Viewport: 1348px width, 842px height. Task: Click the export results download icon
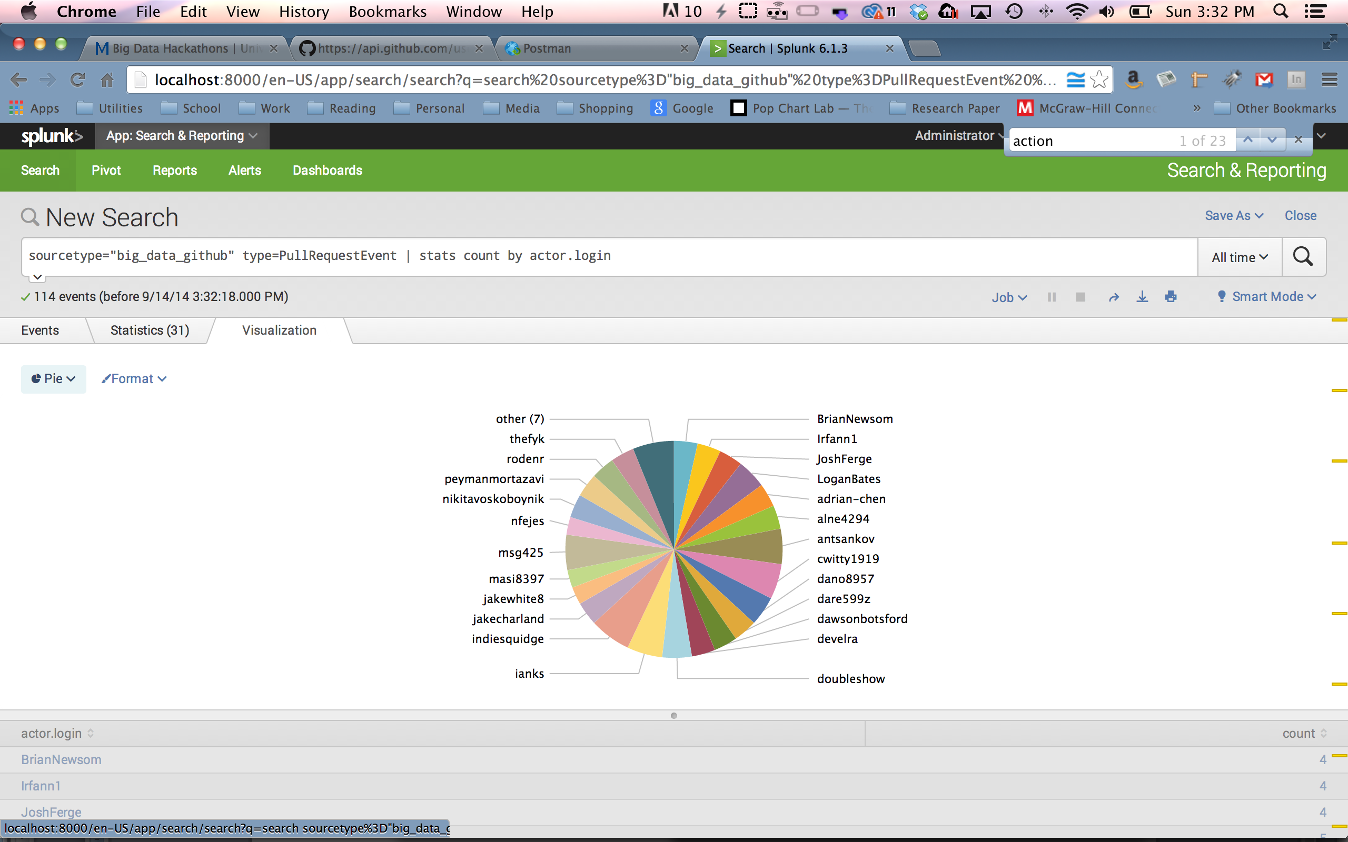click(x=1142, y=297)
